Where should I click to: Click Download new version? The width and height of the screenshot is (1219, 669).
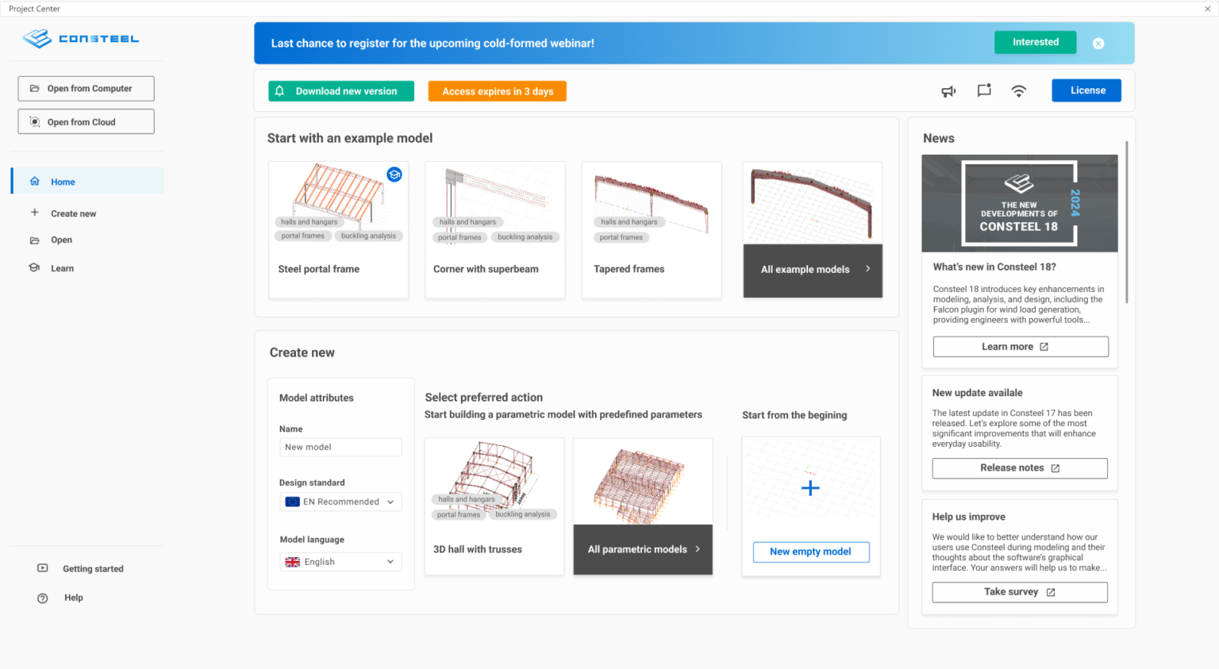[341, 91]
